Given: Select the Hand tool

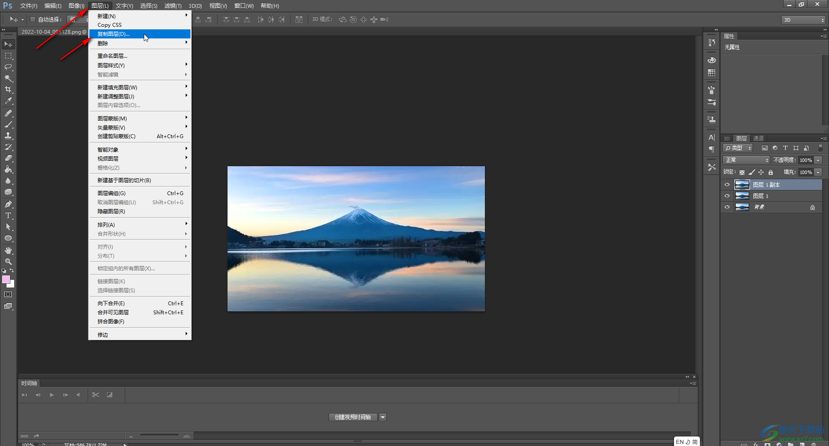Looking at the screenshot, I should 8,250.
